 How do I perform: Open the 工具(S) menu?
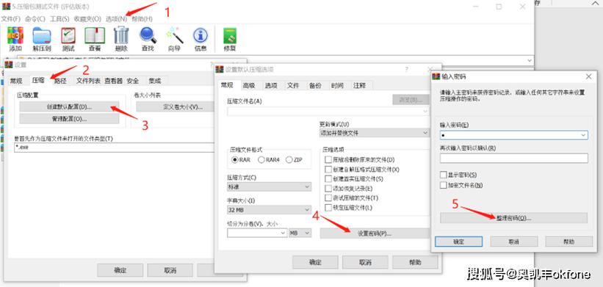click(x=59, y=19)
